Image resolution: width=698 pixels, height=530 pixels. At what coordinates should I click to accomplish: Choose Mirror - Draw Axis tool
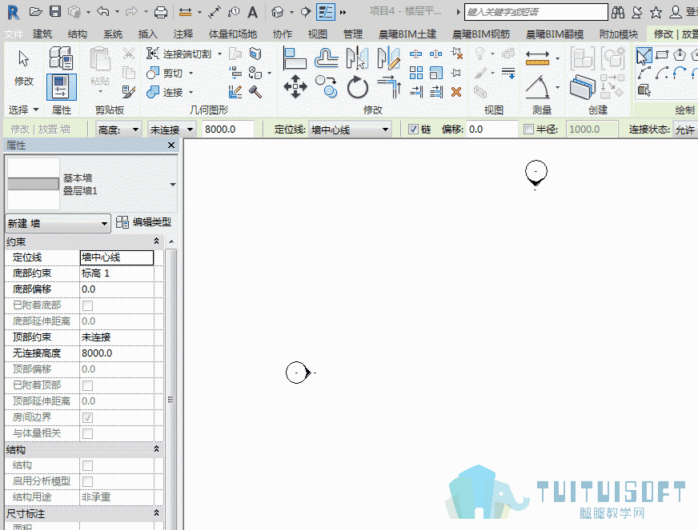(388, 58)
